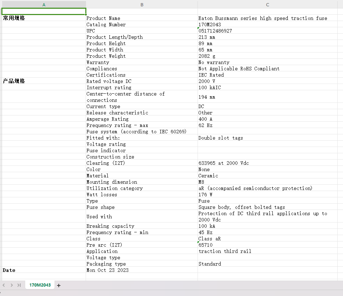Viewport: 343px width, 296px height.
Task: Click Center-to-center distance of connections cell
Action: pyautogui.click(x=142, y=97)
